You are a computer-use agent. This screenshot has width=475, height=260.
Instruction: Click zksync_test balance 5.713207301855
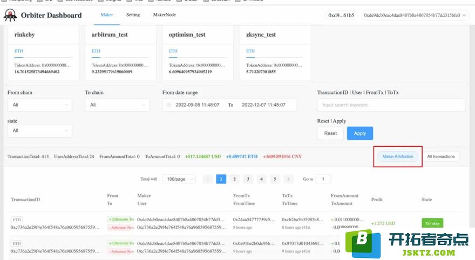261,72
